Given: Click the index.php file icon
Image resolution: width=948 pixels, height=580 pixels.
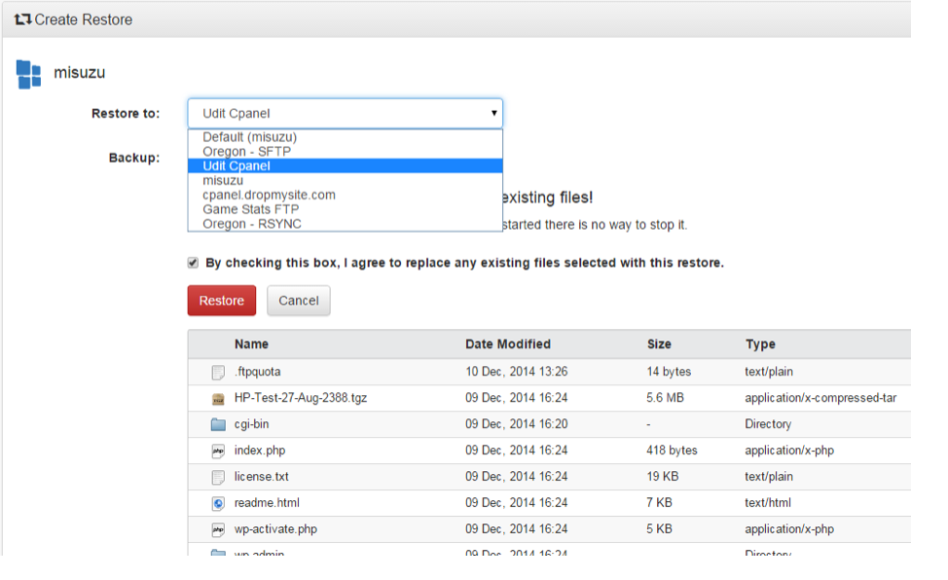Looking at the screenshot, I should pos(218,451).
